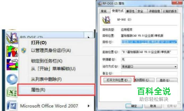Switch to the 详细信息 tab
Screen dimensions: 184x111
154,11
